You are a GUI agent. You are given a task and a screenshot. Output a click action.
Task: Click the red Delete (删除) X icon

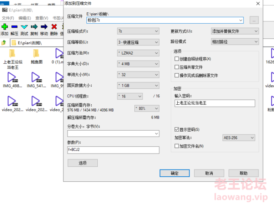pos(54,27)
